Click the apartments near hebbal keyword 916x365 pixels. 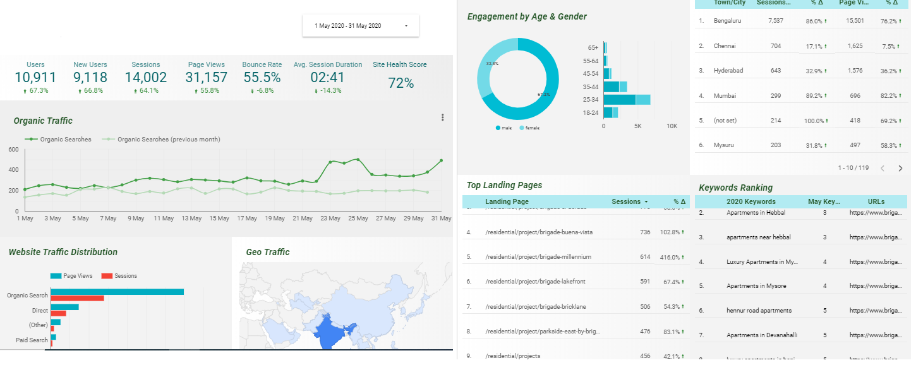(x=758, y=237)
